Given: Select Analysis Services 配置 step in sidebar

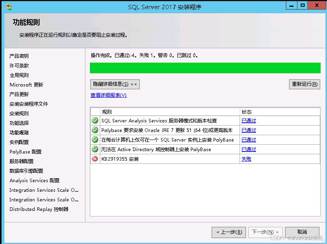Looking at the screenshot, I should click(34, 181).
